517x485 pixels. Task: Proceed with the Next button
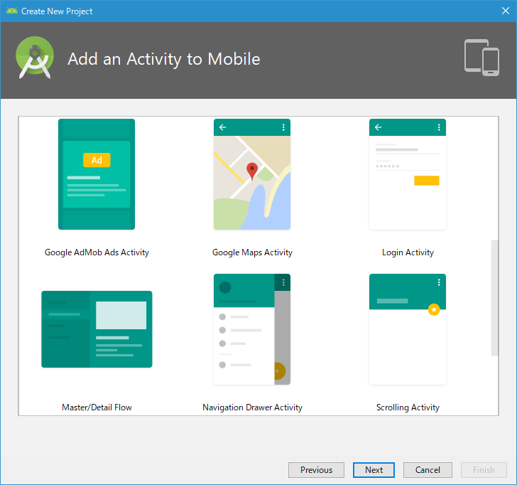point(374,470)
